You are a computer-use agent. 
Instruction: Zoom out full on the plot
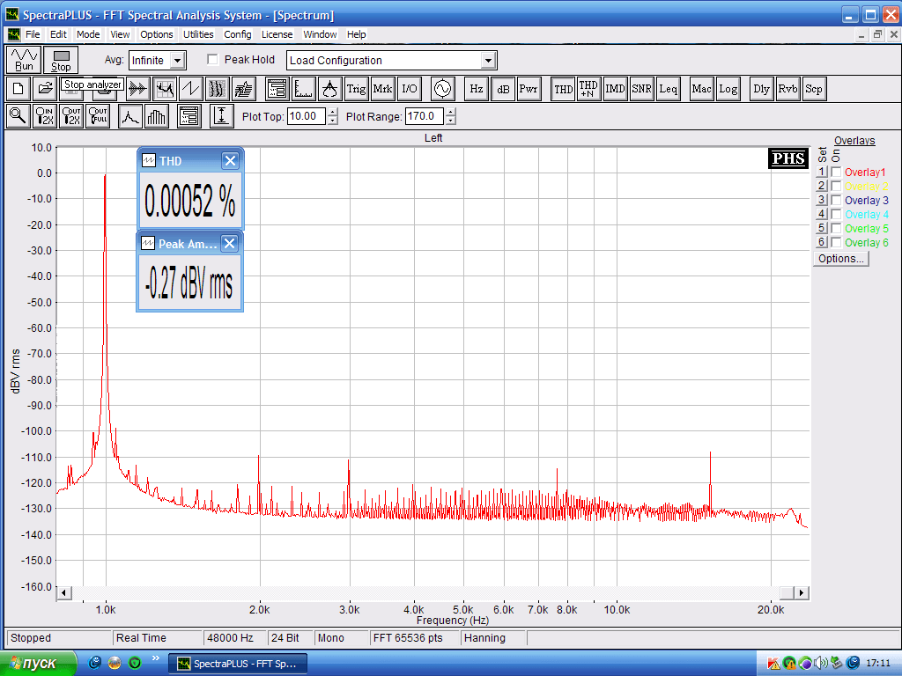click(98, 116)
